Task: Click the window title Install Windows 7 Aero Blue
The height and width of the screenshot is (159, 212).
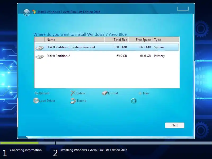Action: click(x=69, y=12)
